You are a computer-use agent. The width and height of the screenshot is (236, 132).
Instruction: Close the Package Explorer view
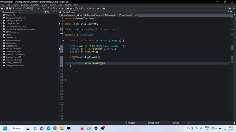(19, 12)
